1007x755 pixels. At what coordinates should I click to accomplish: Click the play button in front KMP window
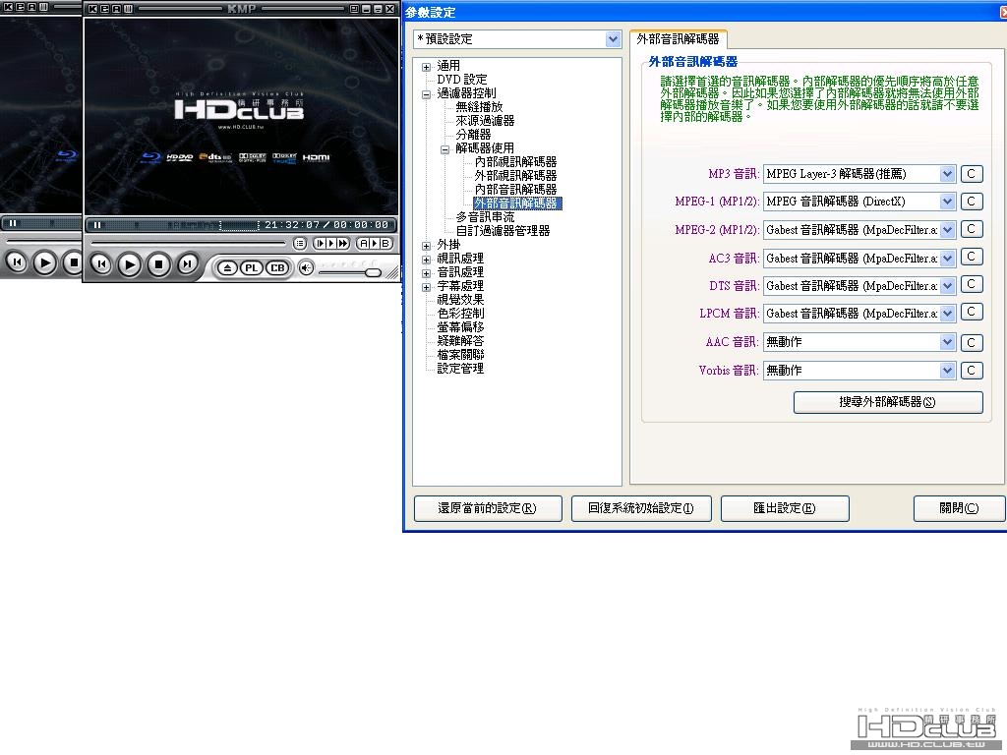[130, 263]
